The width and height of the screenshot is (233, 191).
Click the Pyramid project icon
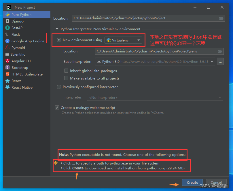coord(7,48)
